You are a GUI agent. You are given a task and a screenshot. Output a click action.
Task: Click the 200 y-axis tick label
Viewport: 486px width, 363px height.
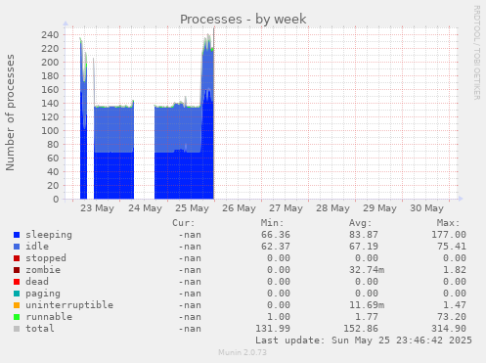pos(50,63)
